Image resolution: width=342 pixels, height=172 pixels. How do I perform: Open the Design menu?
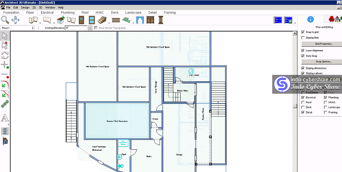point(25,7)
